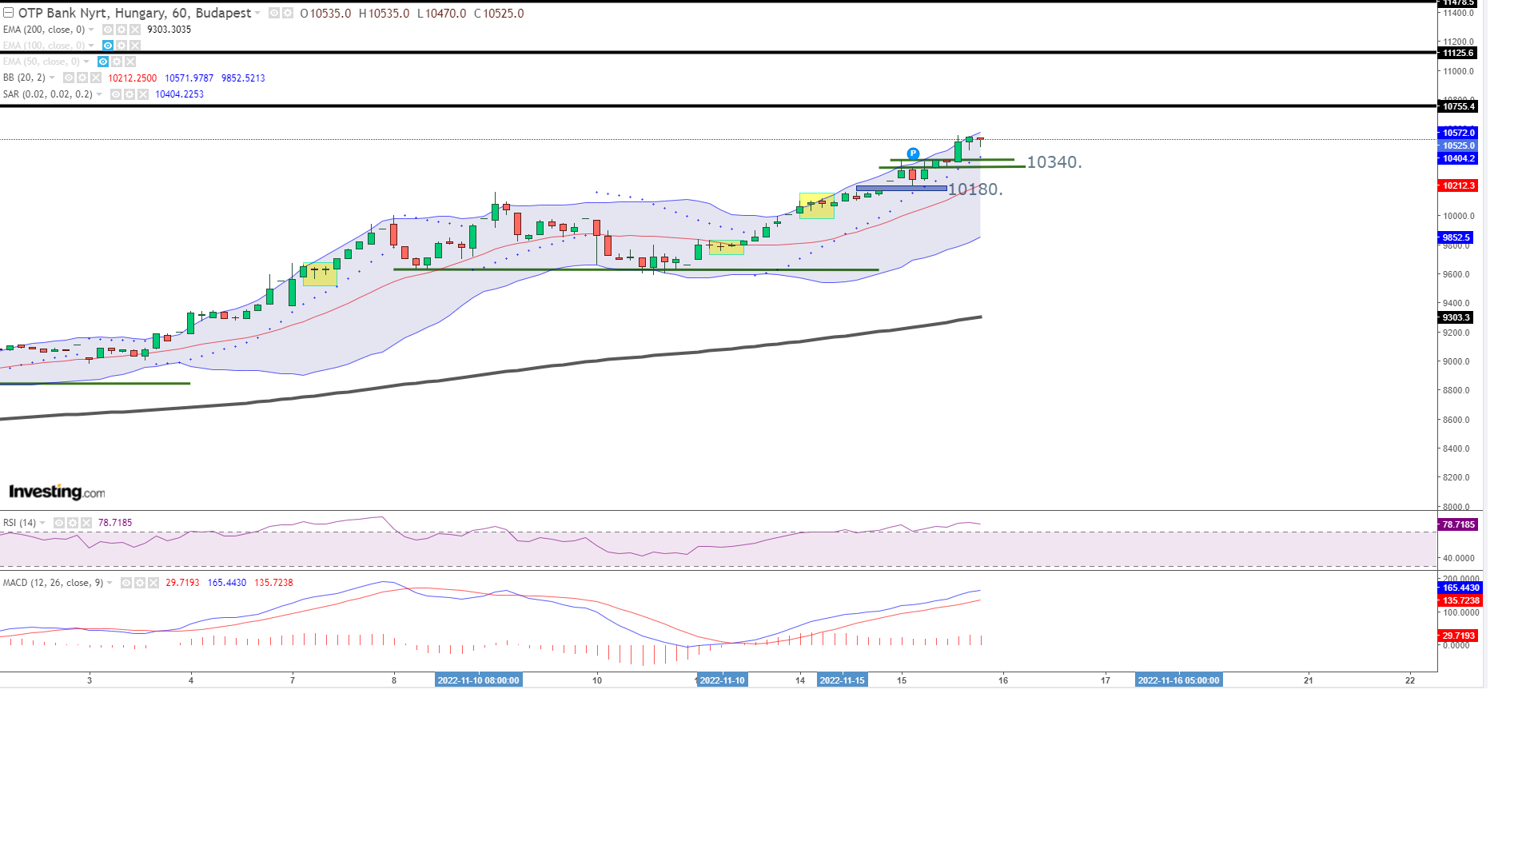The height and width of the screenshot is (865, 1538).
Task: Remove the RSI (14) indicator
Action: 86,523
